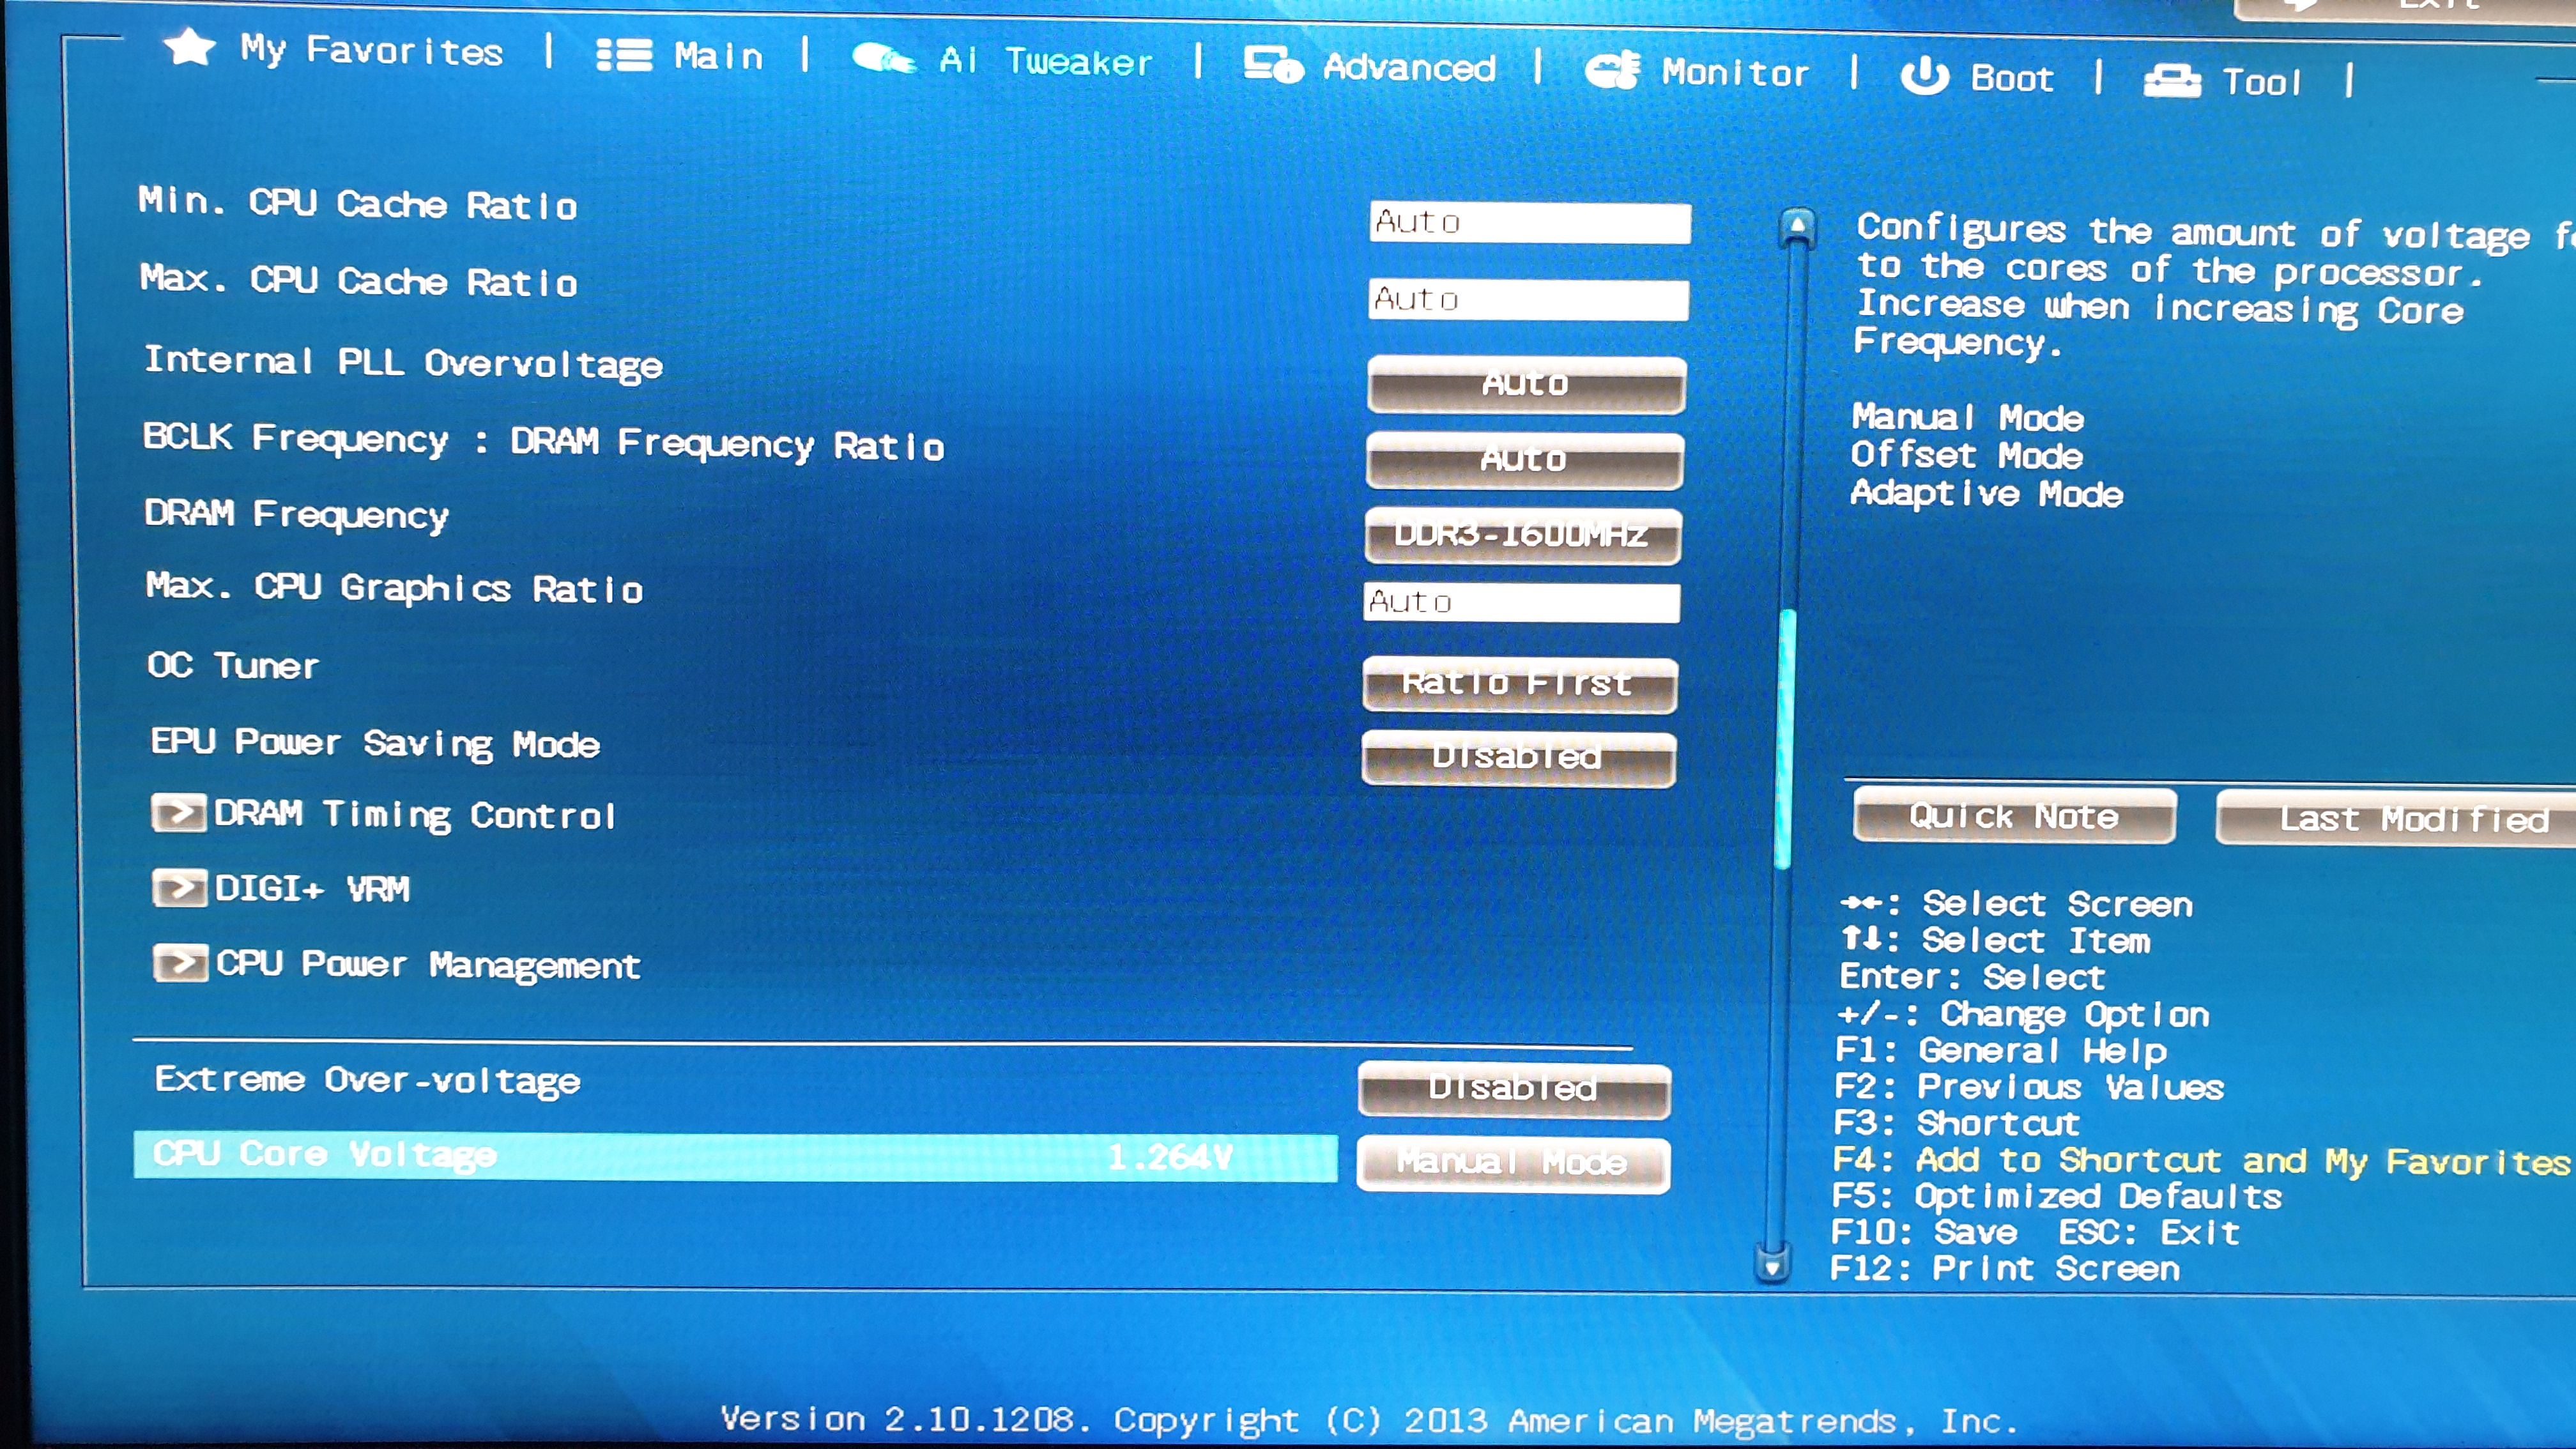Click the scrollbar up arrow

(x=1797, y=226)
